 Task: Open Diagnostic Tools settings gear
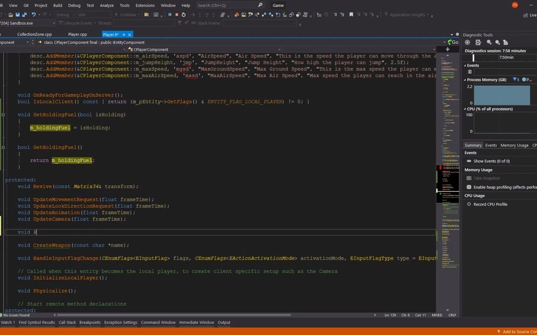pos(468,42)
